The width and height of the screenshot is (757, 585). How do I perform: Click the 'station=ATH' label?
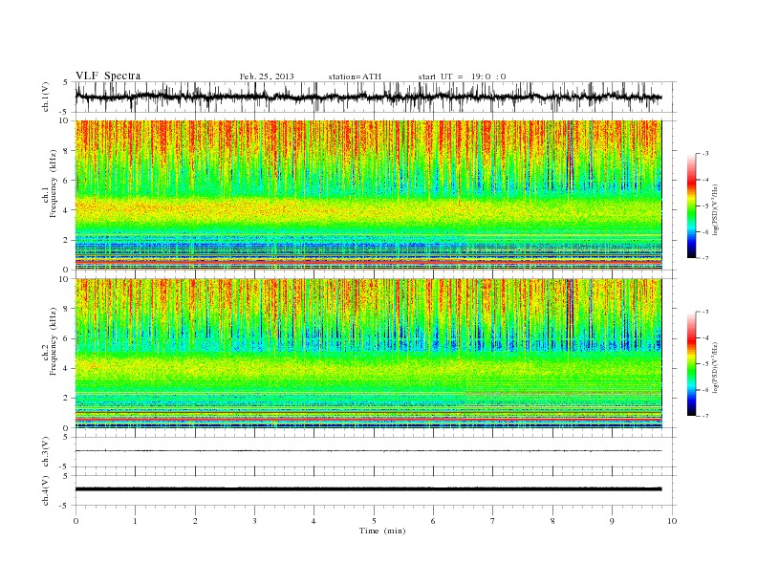point(355,76)
